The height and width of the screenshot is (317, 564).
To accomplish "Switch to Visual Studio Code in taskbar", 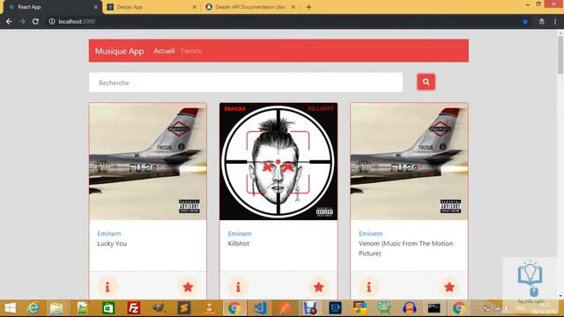I will [260, 308].
